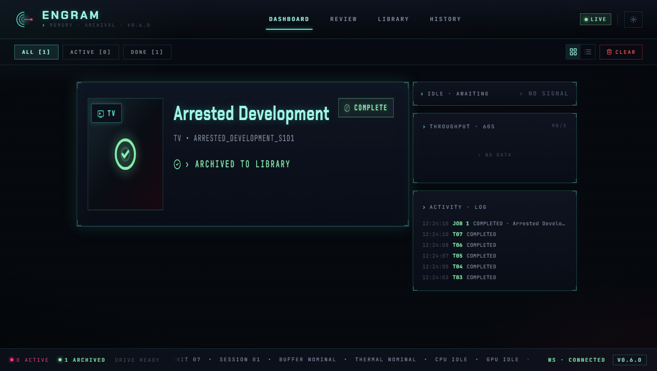Viewport: 657px width, 371px height.
Task: Select the T07 COMPLETED log entry
Action: [494, 235]
